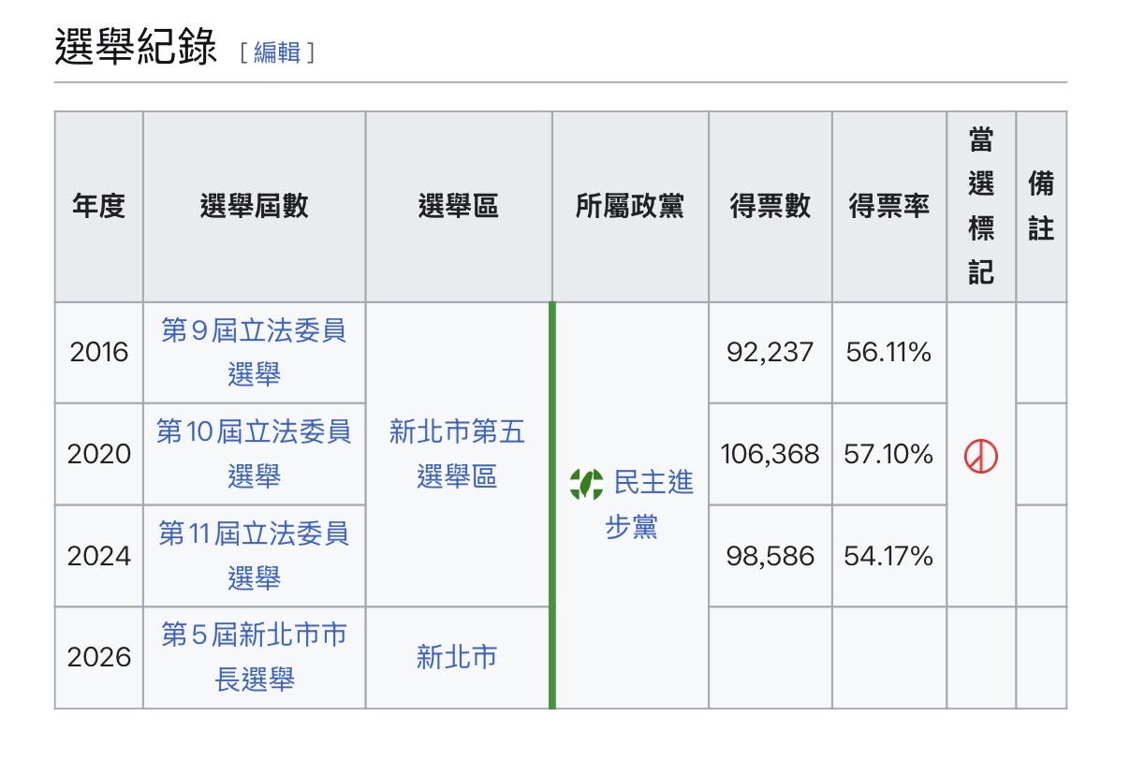Select the 選舉屆數 column header
The width and height of the screenshot is (1130, 760).
(254, 207)
